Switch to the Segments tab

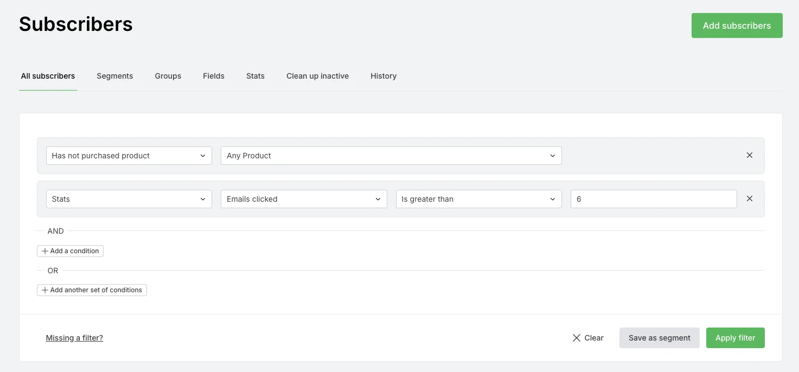[114, 76]
